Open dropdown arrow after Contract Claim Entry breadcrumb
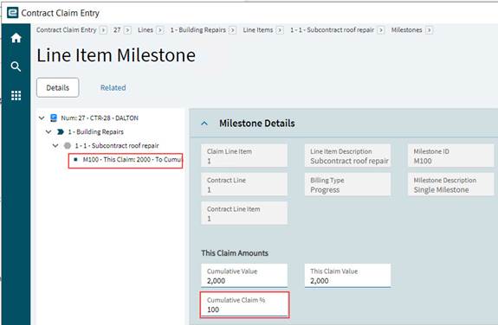The height and width of the screenshot is (325, 498). coord(103,29)
